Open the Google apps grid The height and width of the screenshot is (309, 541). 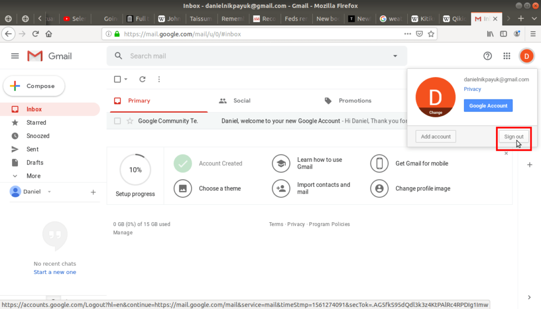click(507, 56)
